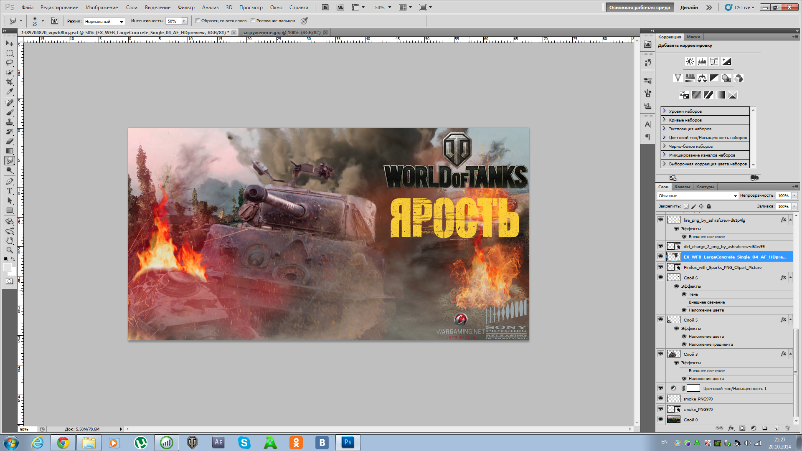This screenshot has width=802, height=451.
Task: Create a new layer from the Layers panel
Action: click(776, 428)
